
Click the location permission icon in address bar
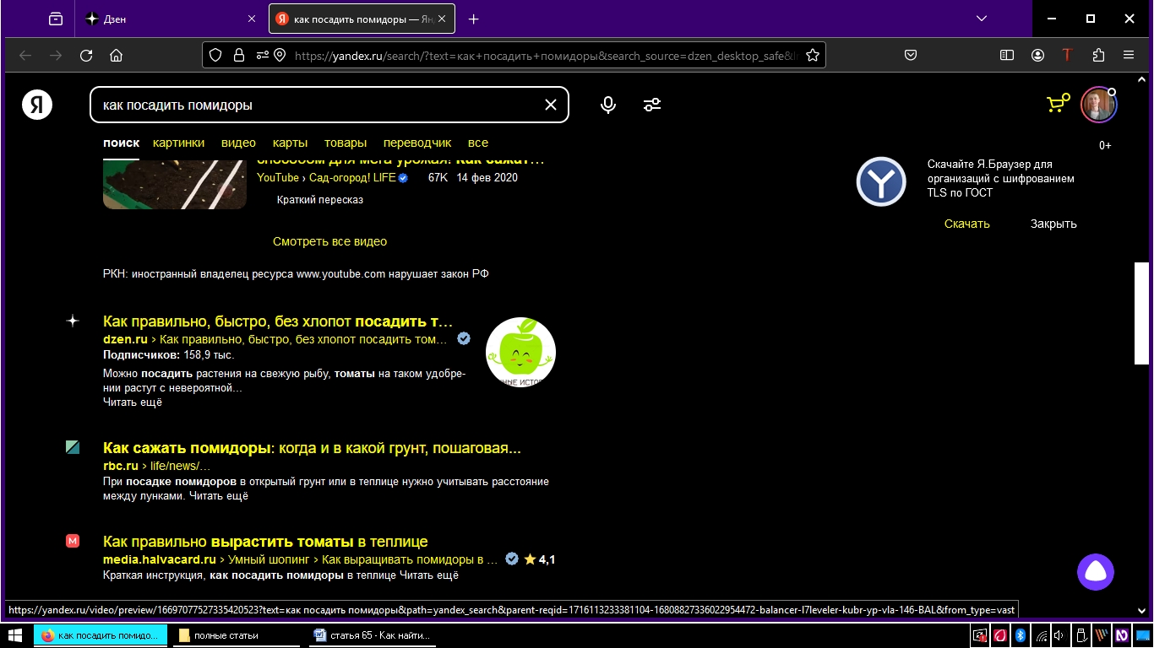278,56
